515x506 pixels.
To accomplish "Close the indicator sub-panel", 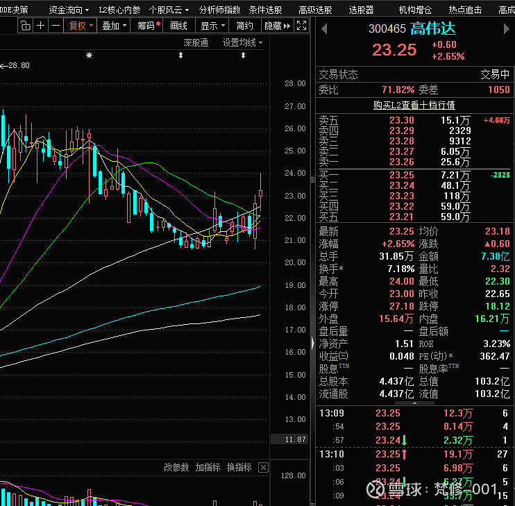I will pyautogui.click(x=264, y=467).
